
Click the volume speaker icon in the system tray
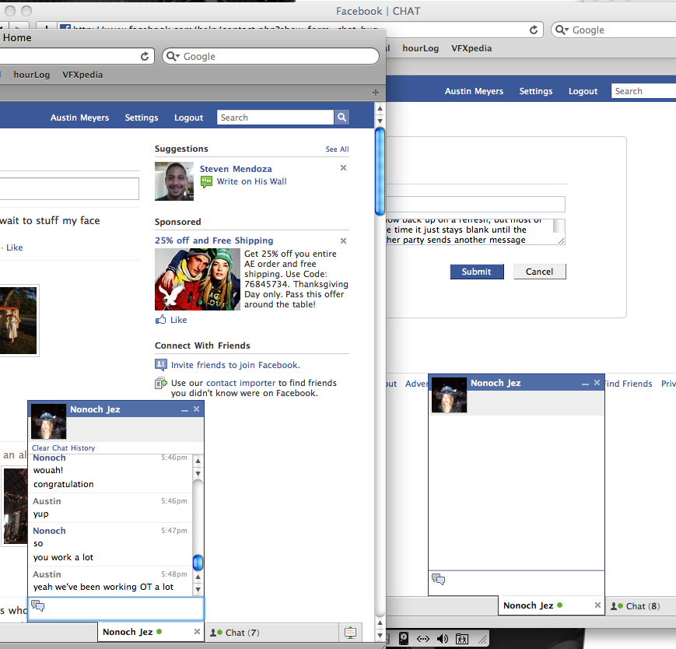[443, 639]
